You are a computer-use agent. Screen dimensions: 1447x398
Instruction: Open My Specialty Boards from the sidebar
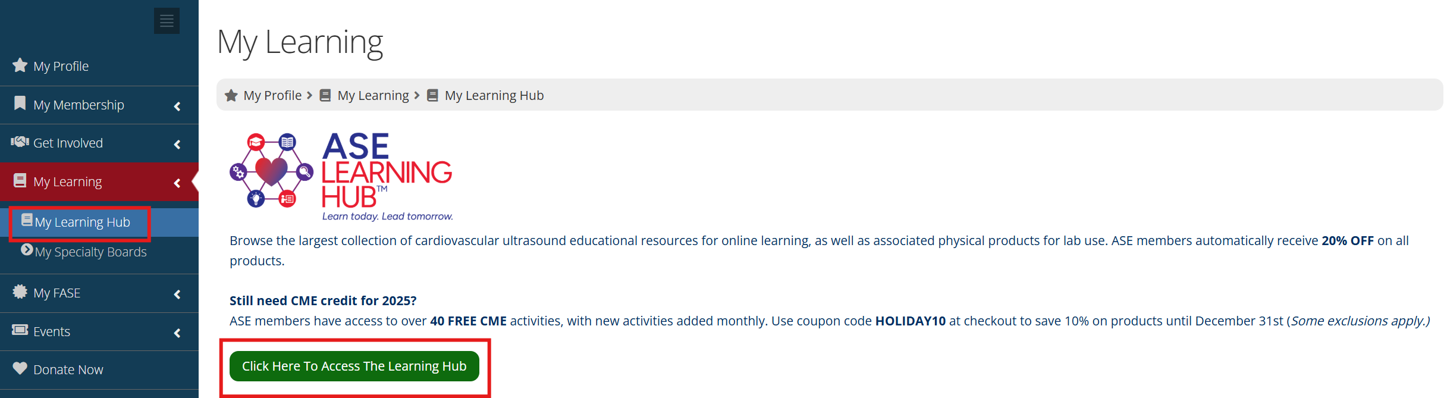(x=91, y=251)
